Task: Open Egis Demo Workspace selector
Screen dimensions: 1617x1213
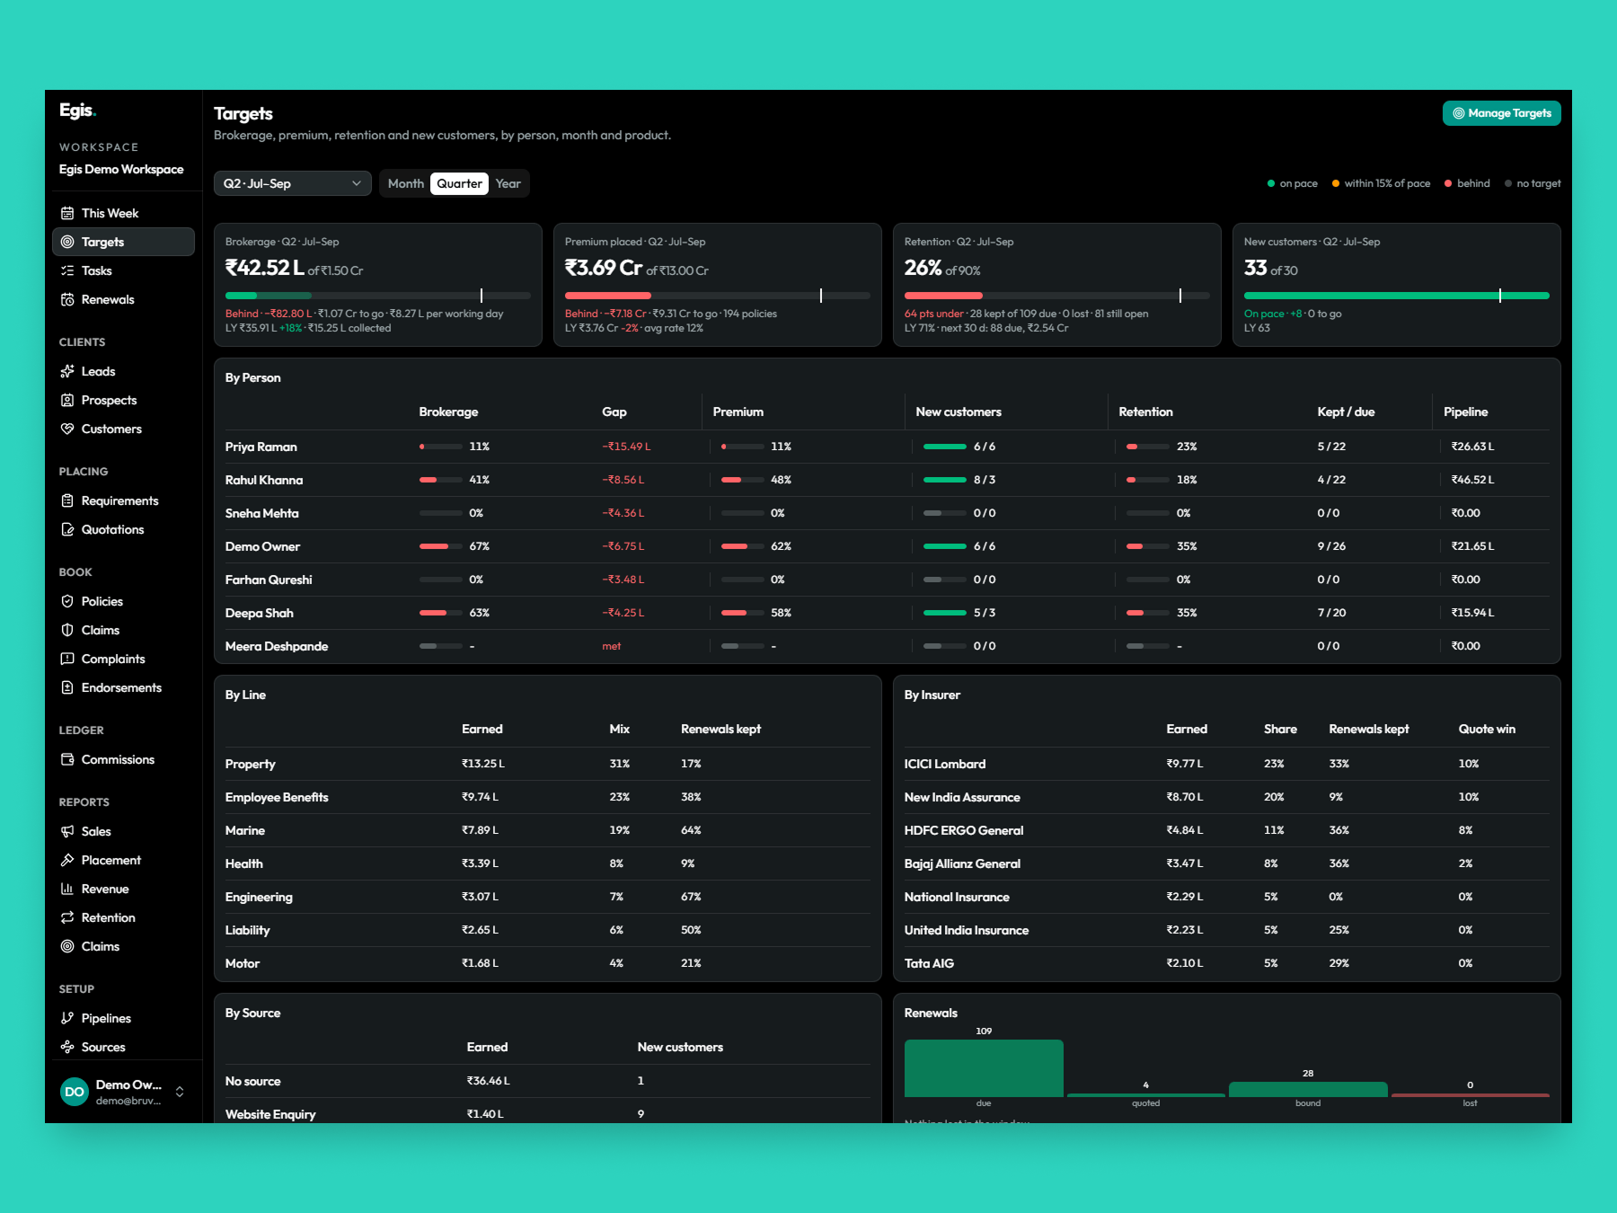Action: pyautogui.click(x=121, y=169)
